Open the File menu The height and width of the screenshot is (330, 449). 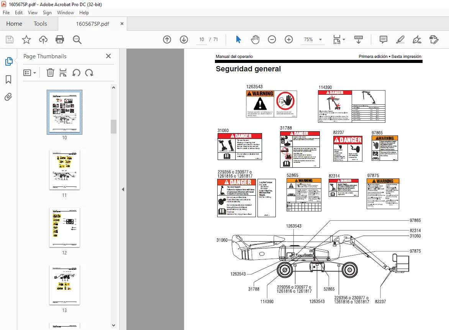coord(6,13)
